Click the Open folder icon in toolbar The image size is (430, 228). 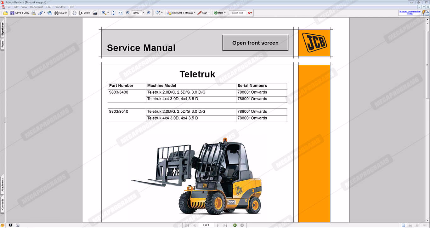coord(5,13)
